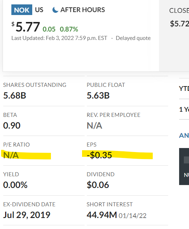Click the highlighted EPS -$0.35 value
The height and width of the screenshot is (229, 189).
(x=99, y=155)
